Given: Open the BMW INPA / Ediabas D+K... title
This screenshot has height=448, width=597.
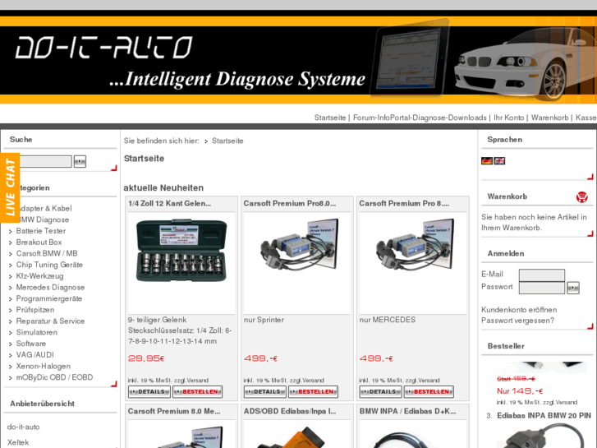Looking at the screenshot, I should point(407,411).
